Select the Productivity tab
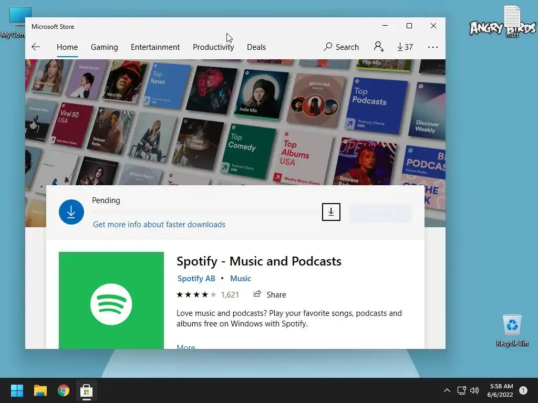Screen dimensions: 538x403 [x=213, y=47]
